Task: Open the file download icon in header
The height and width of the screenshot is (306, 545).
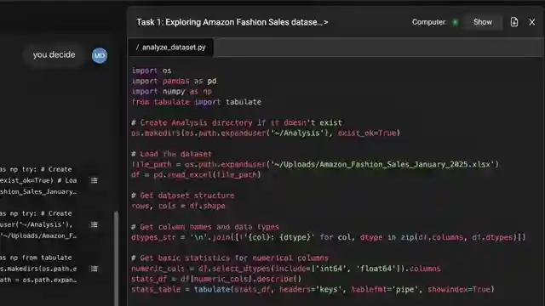Action: (514, 22)
